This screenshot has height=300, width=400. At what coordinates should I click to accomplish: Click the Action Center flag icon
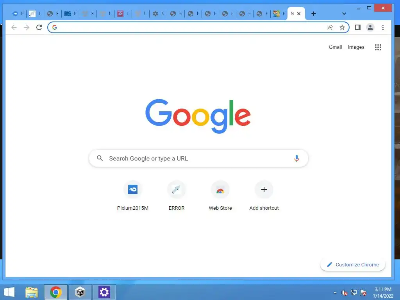[363, 293]
